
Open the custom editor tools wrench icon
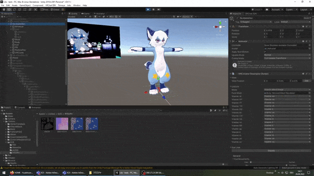click(x=35, y=10)
